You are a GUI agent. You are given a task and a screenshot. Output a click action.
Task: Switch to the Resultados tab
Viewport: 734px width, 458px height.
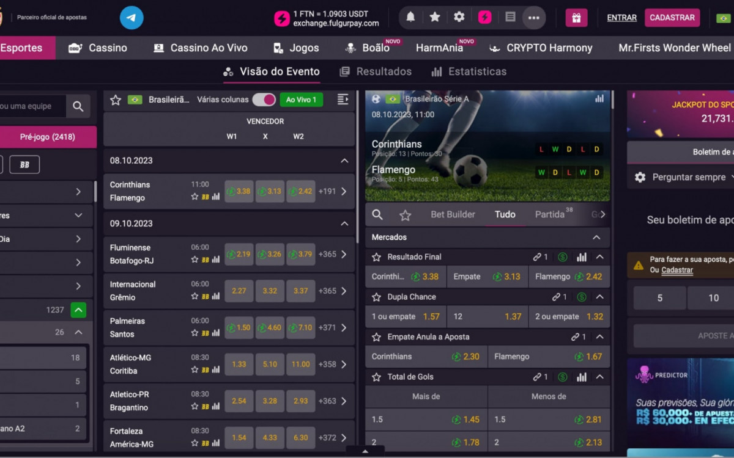[x=376, y=71]
